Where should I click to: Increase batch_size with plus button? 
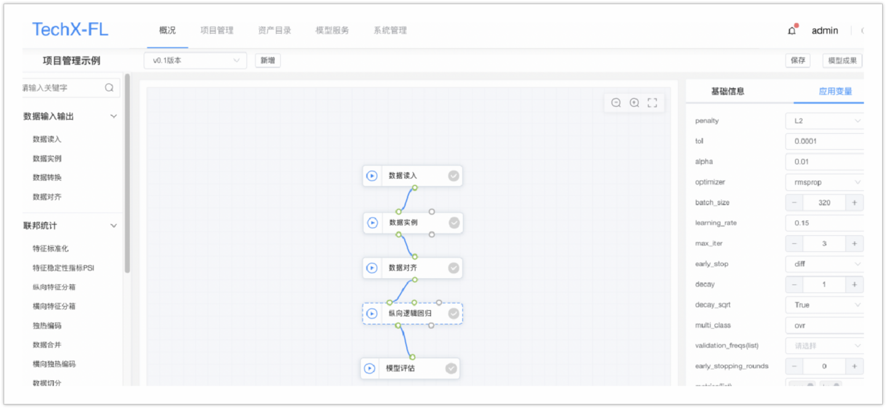[854, 202]
